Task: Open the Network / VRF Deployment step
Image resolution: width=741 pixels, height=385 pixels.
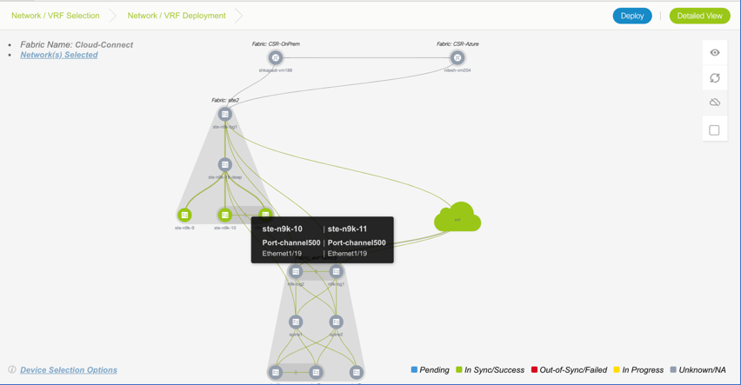Action: click(177, 16)
